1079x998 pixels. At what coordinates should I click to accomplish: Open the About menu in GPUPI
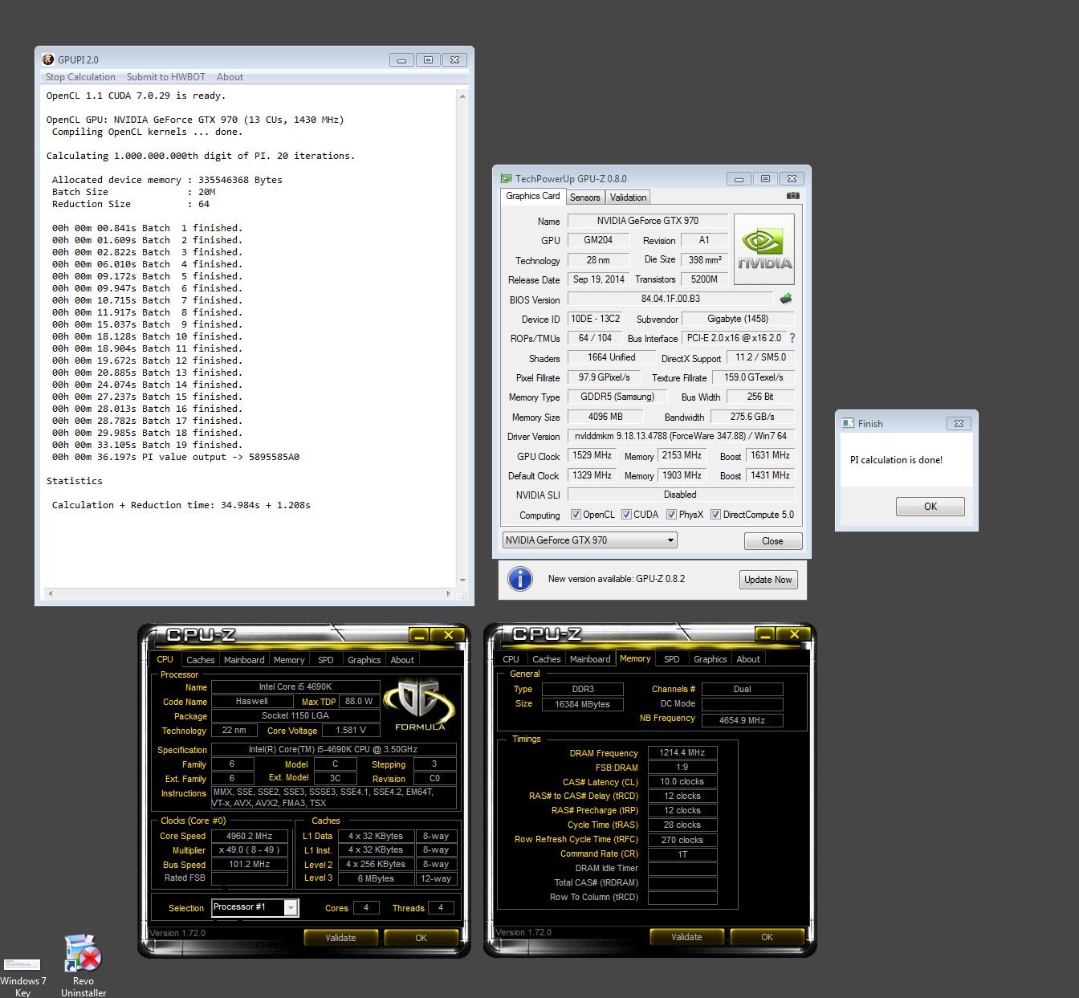tap(230, 77)
